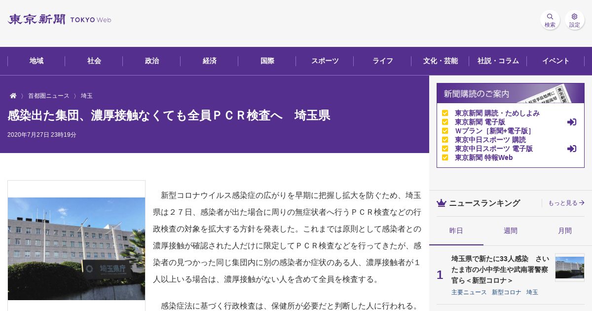This screenshot has height=311, width=592.
Task: Click the lower login arrow icon in subscription box
Action: 572,149
